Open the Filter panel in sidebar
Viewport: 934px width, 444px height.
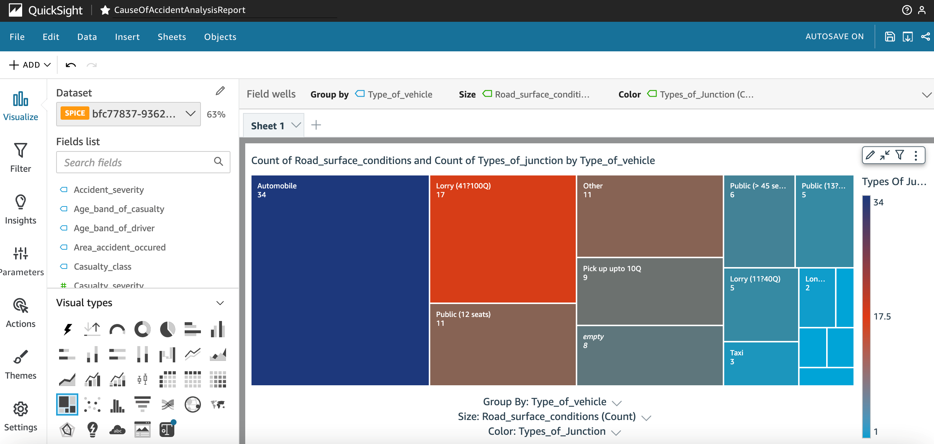[x=21, y=158]
